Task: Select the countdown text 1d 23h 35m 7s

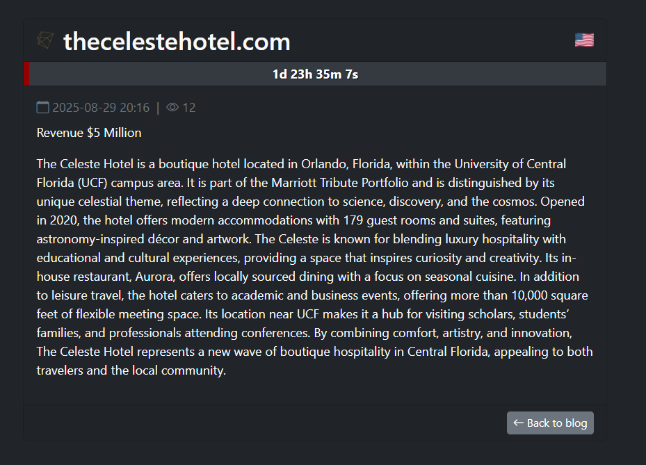Action: (316, 73)
